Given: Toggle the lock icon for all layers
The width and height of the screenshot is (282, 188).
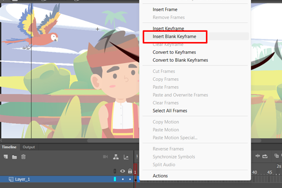Looking at the screenshot, I should point(130,171).
